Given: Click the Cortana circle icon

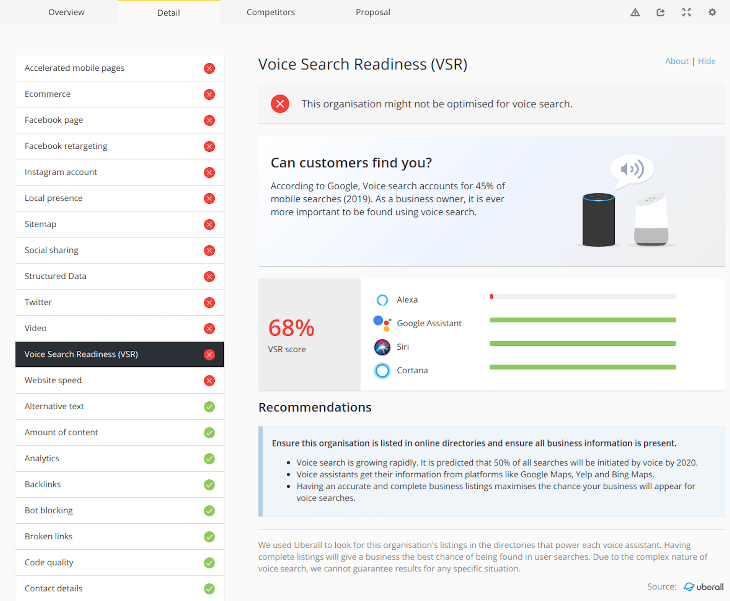Looking at the screenshot, I should 382,370.
